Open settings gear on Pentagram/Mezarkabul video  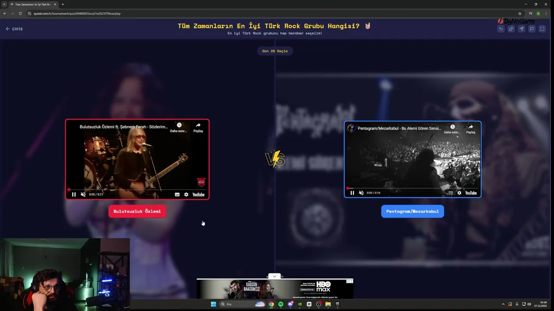(x=459, y=193)
